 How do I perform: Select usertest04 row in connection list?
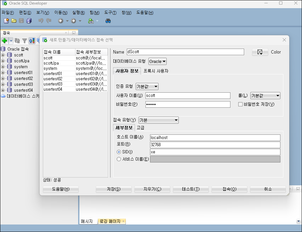(75, 89)
